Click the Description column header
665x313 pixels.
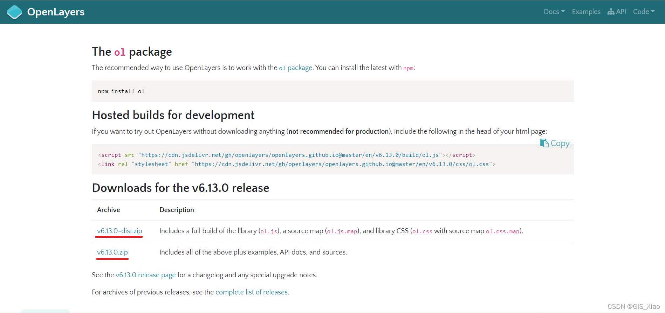(x=177, y=210)
